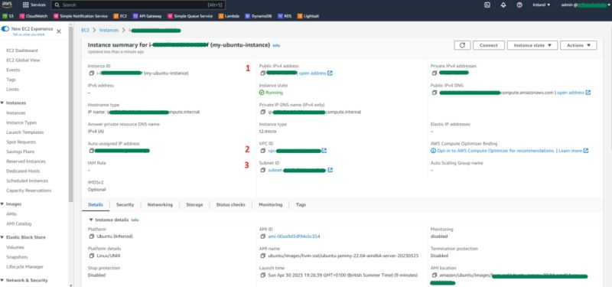Open the help question mark icon
Viewport: 612px width, 287px height.
click(x=519, y=5)
